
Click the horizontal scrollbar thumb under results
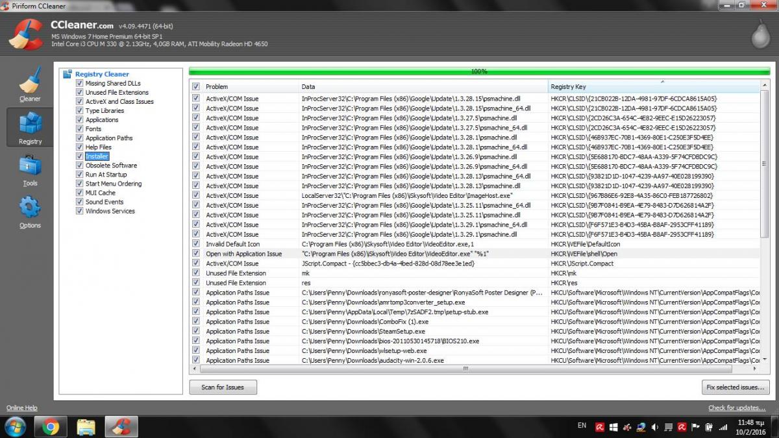coord(465,369)
